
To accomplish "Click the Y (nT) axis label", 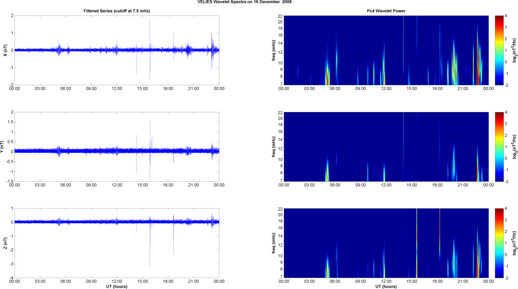I will (2, 147).
